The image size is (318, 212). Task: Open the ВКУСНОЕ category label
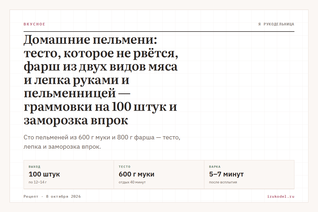coord(34,24)
